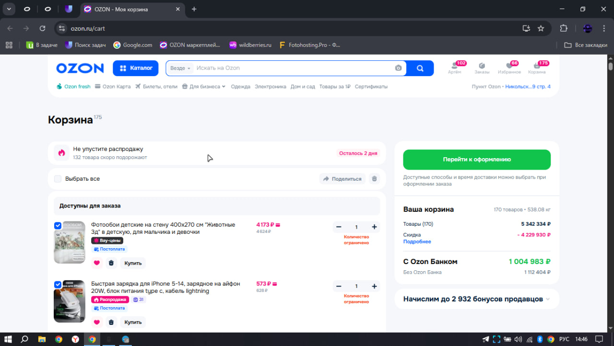Add Фотообои item to favorites with heart
The width and height of the screenshot is (614, 346).
(x=97, y=263)
